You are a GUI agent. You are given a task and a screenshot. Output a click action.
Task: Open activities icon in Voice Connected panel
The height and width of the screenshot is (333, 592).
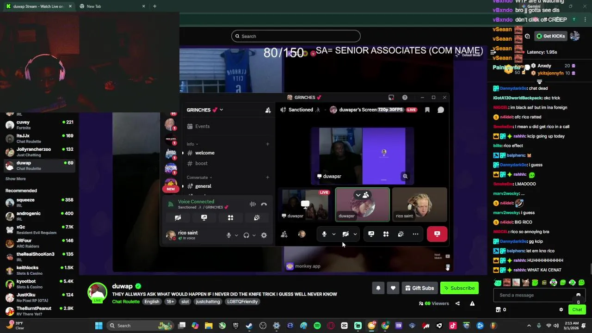[x=230, y=218]
